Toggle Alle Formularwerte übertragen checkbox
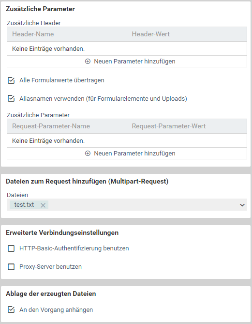The height and width of the screenshot is (324, 252). (x=11, y=80)
